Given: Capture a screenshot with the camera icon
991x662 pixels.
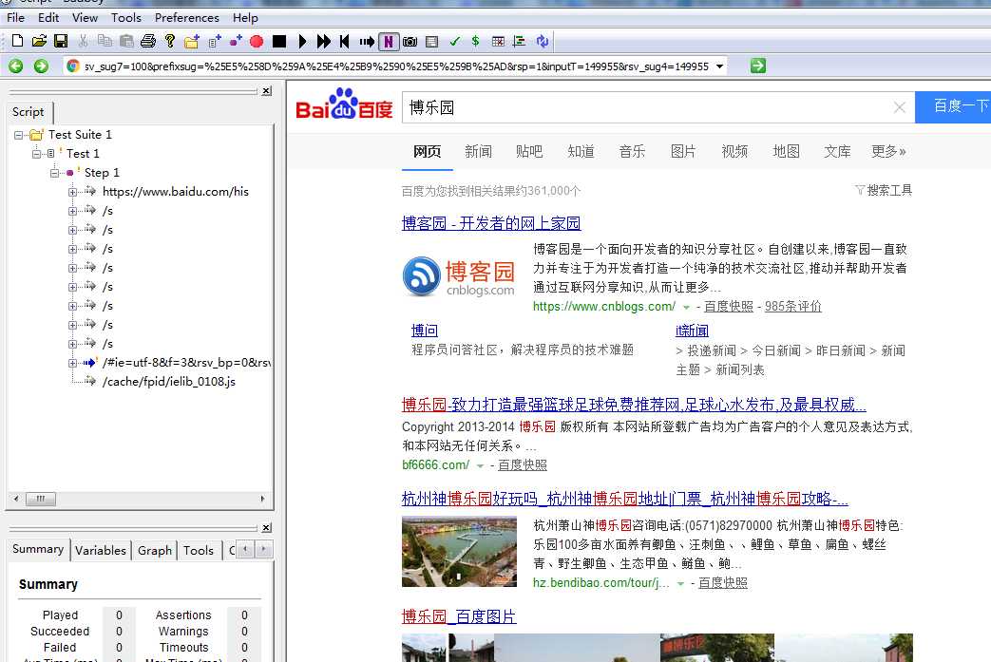Looking at the screenshot, I should point(410,41).
